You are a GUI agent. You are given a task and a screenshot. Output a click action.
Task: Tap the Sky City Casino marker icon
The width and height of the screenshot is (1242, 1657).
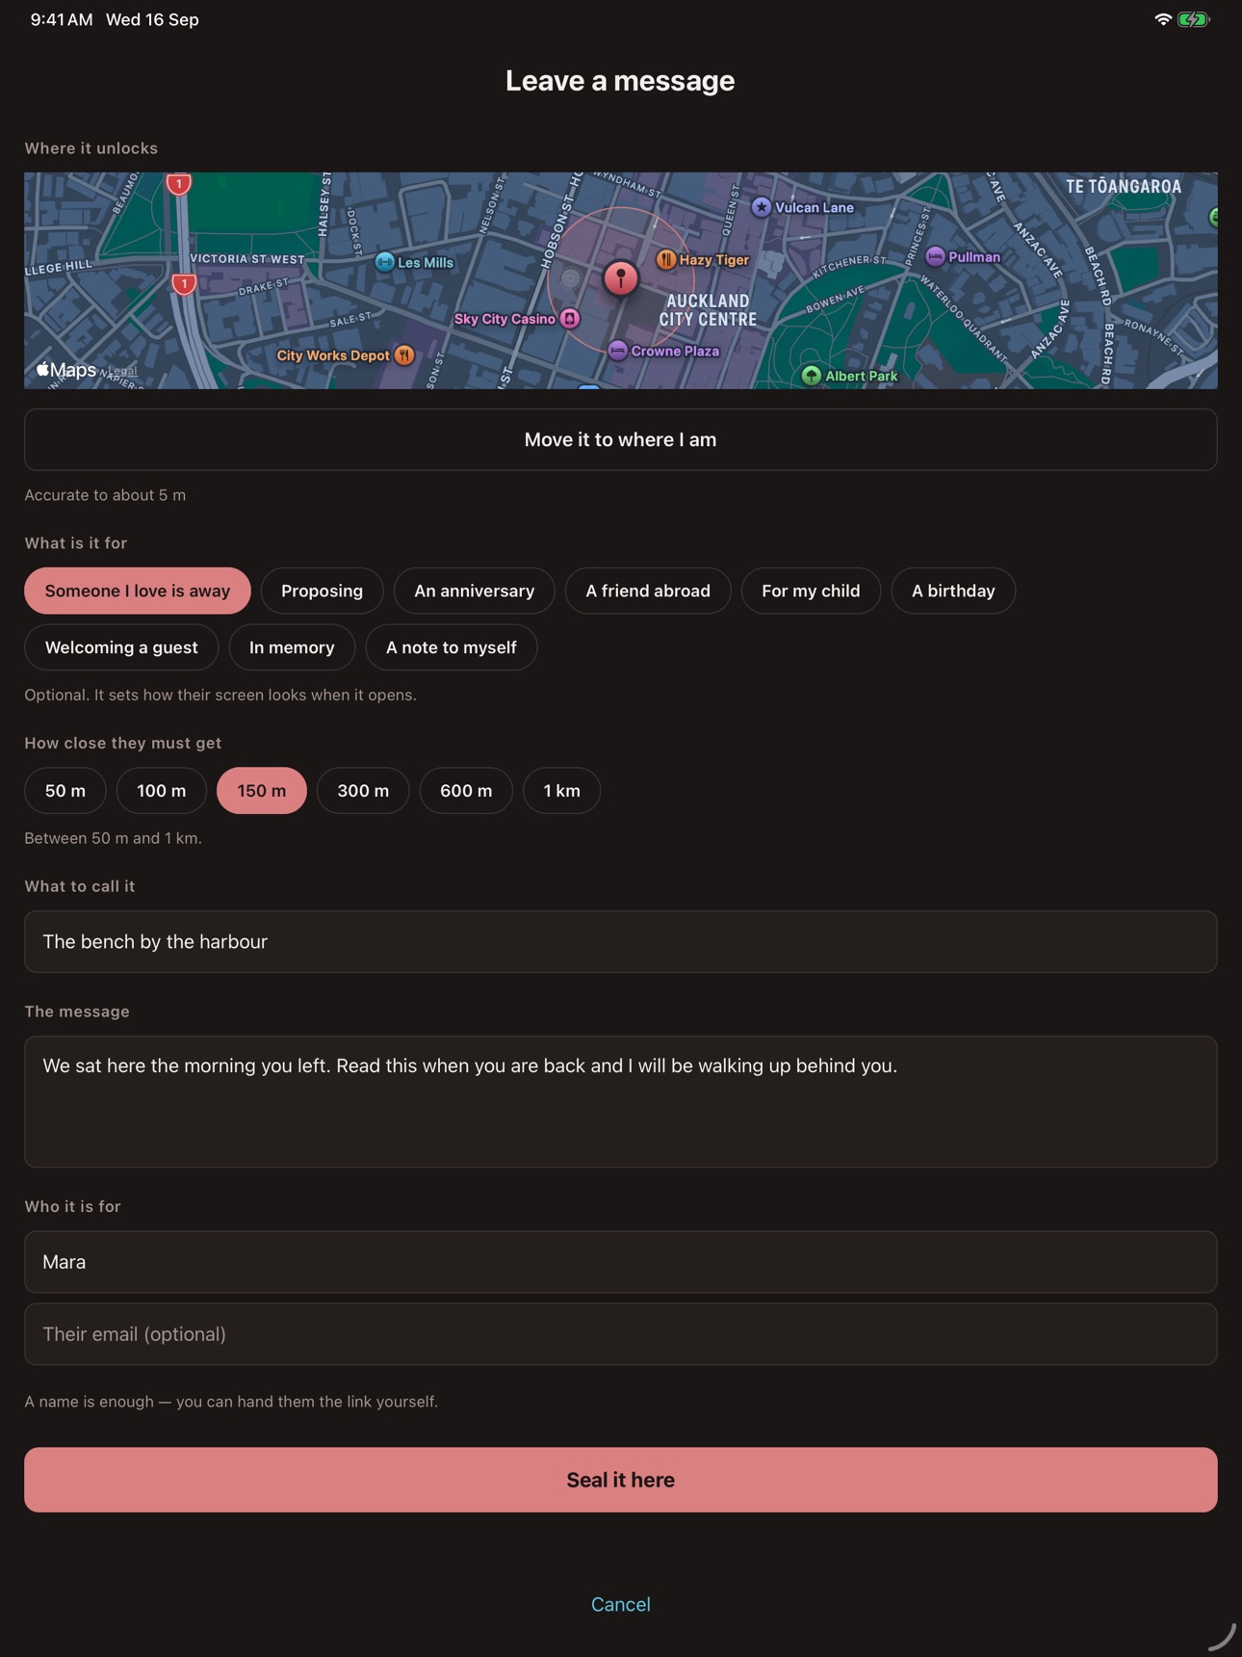570,318
